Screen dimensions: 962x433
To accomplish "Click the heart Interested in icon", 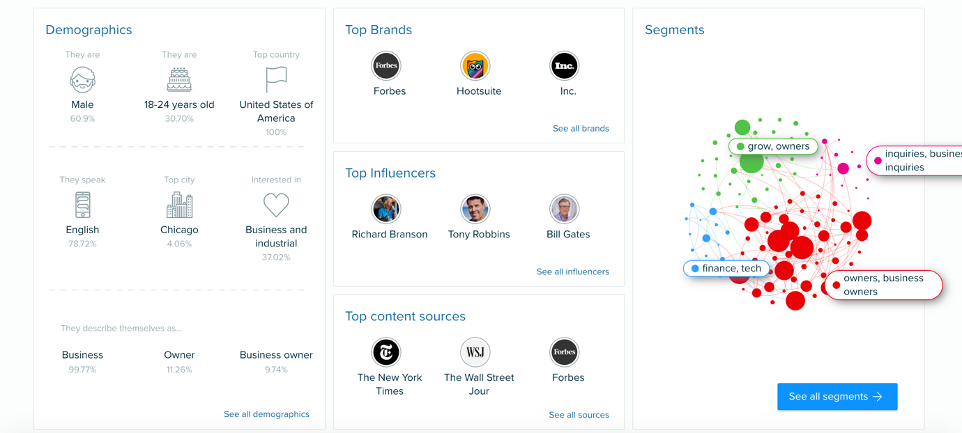I will (276, 205).
